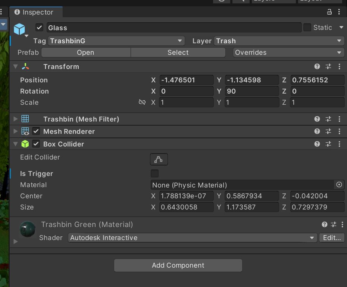Enable the Is Trigger checkbox

click(155, 174)
